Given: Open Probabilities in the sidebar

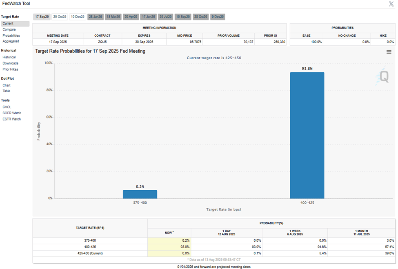Looking at the screenshot, I should tap(11, 36).
